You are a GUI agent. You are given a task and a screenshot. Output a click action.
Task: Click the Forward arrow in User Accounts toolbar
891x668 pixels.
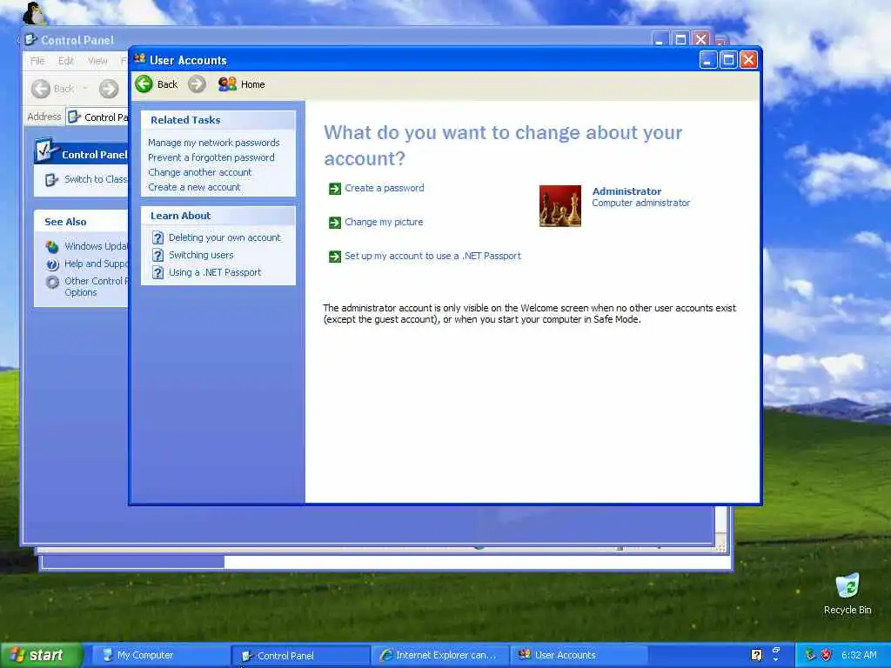click(x=197, y=84)
